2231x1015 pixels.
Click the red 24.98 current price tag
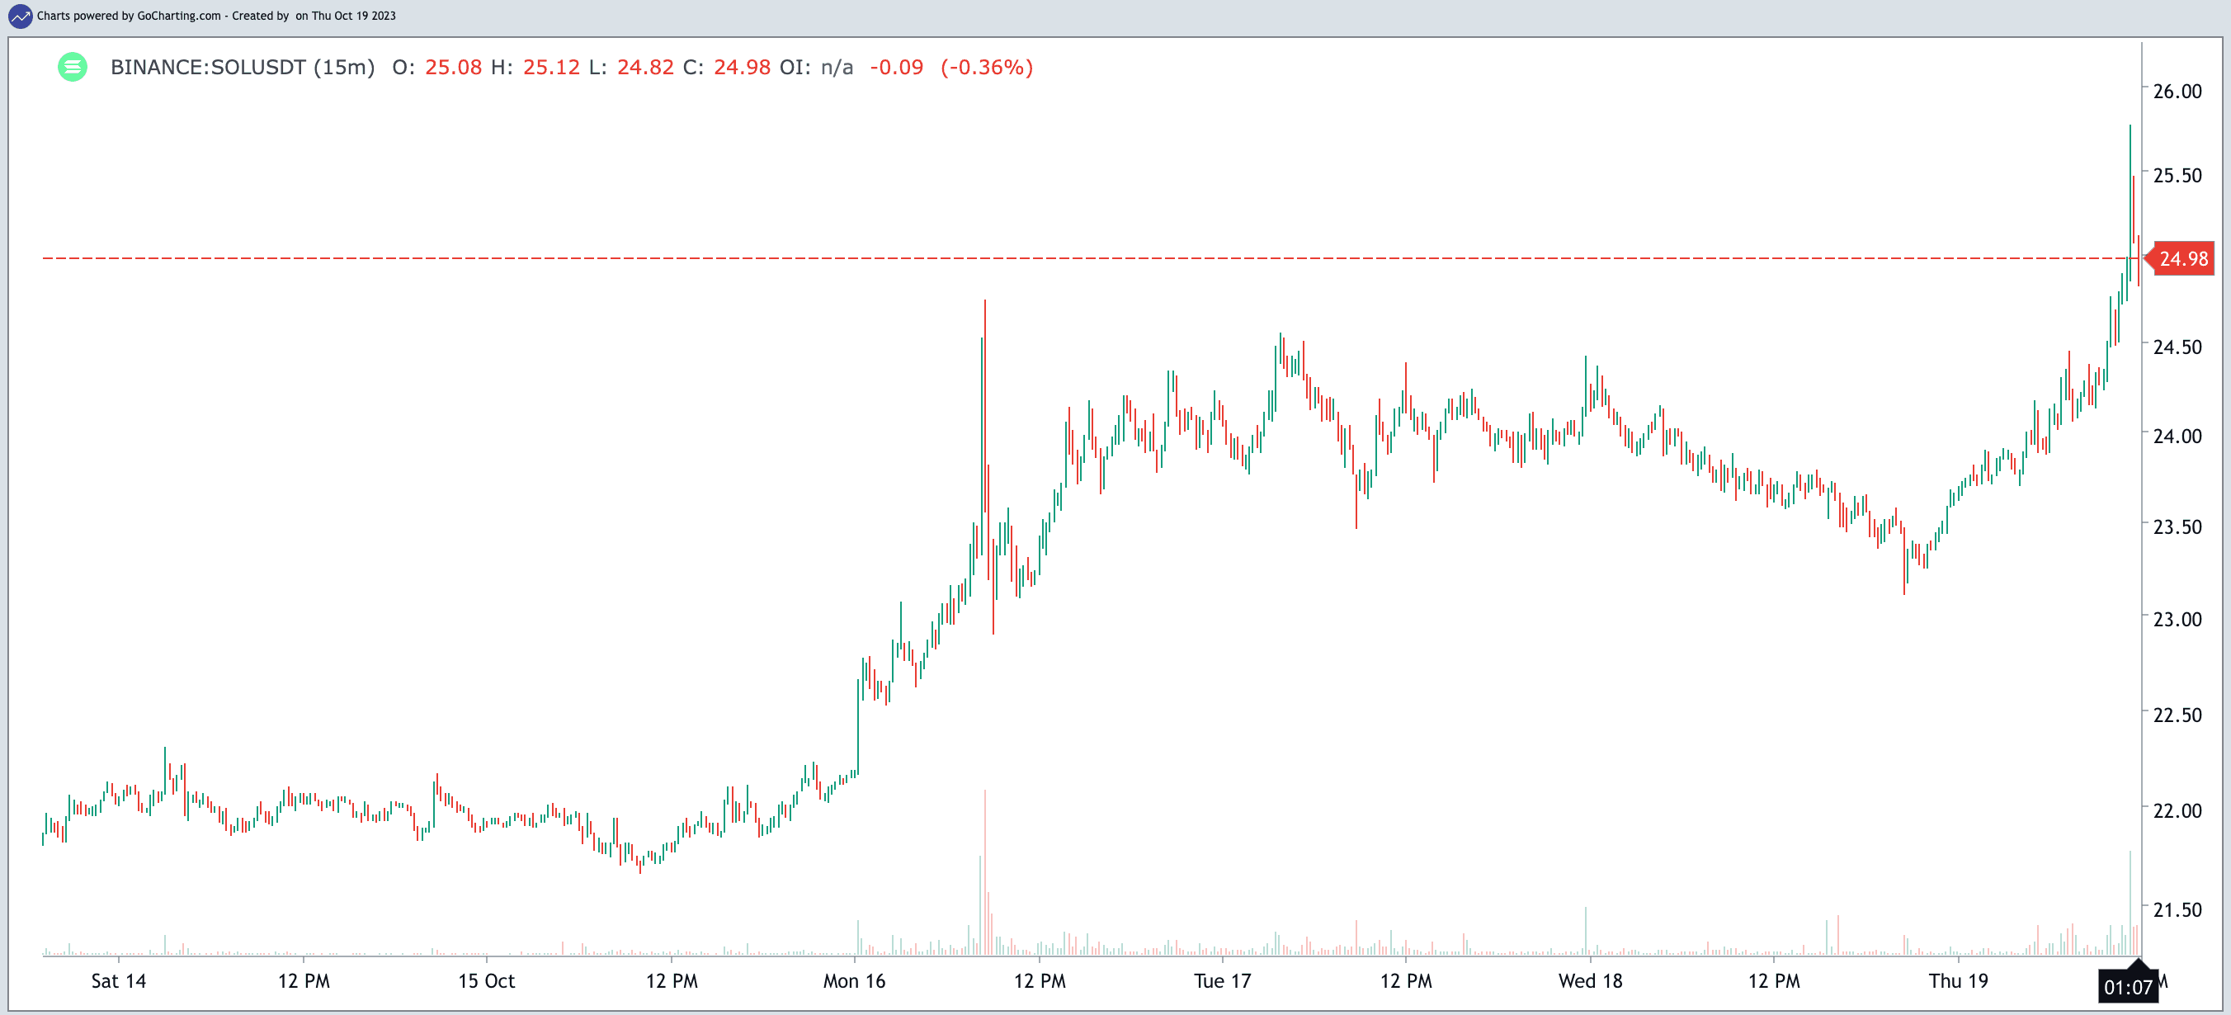(2182, 258)
